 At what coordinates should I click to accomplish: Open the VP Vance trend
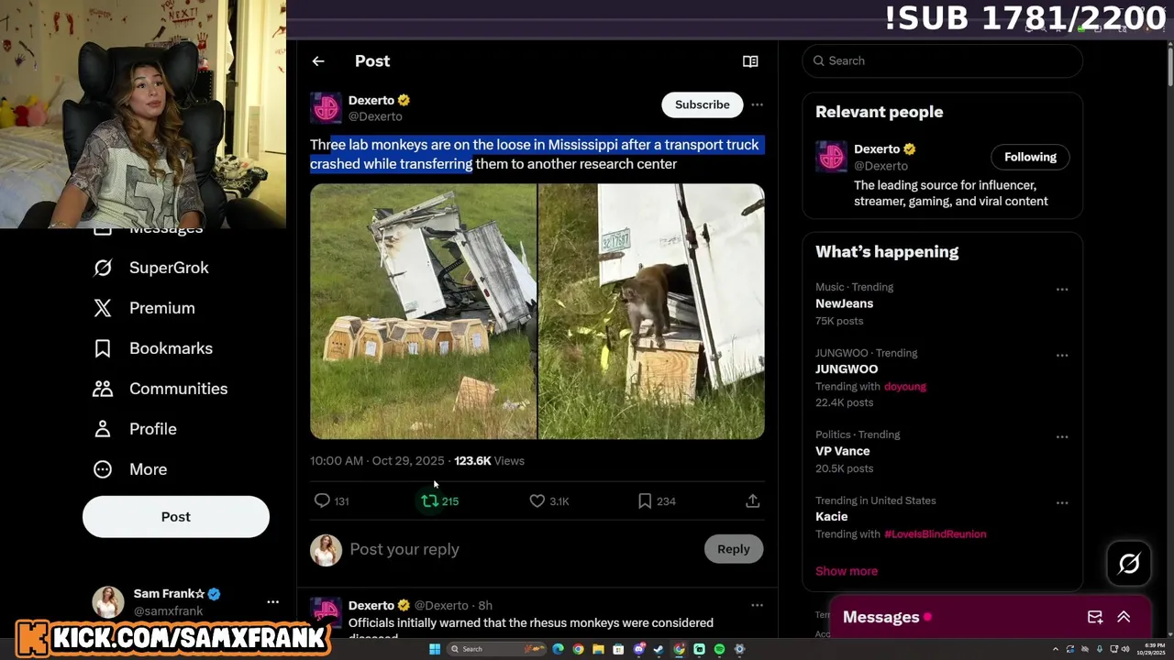tap(842, 451)
